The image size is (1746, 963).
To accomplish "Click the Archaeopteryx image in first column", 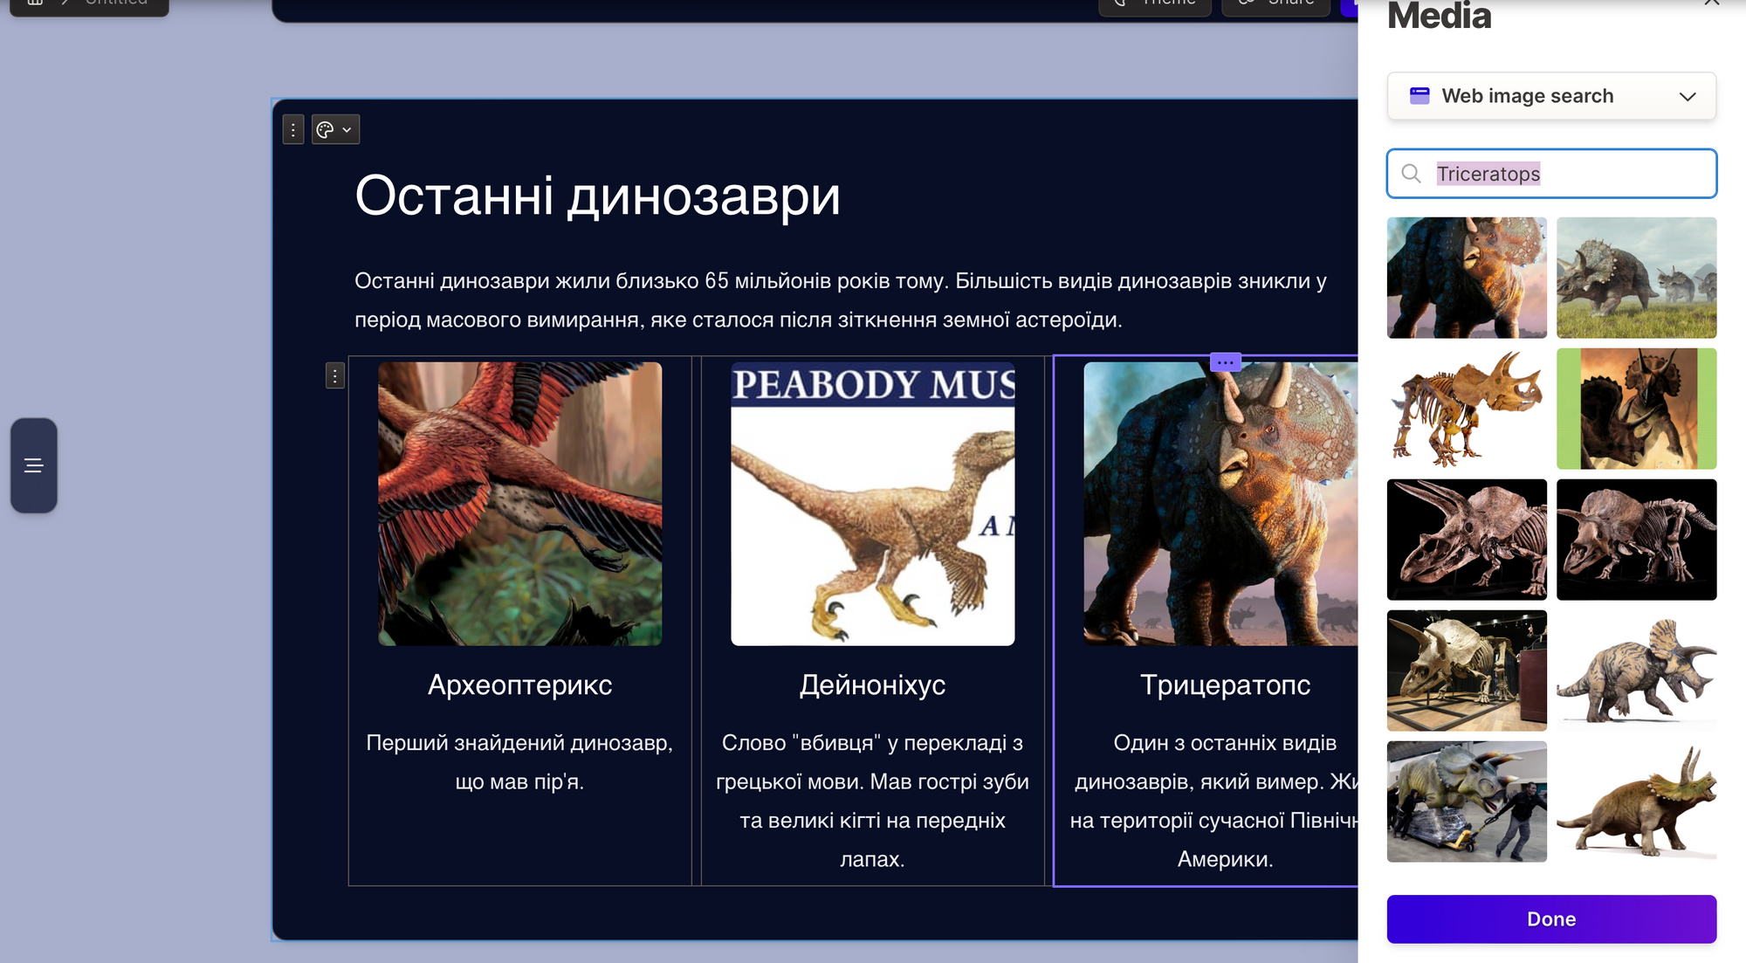I will click(519, 504).
